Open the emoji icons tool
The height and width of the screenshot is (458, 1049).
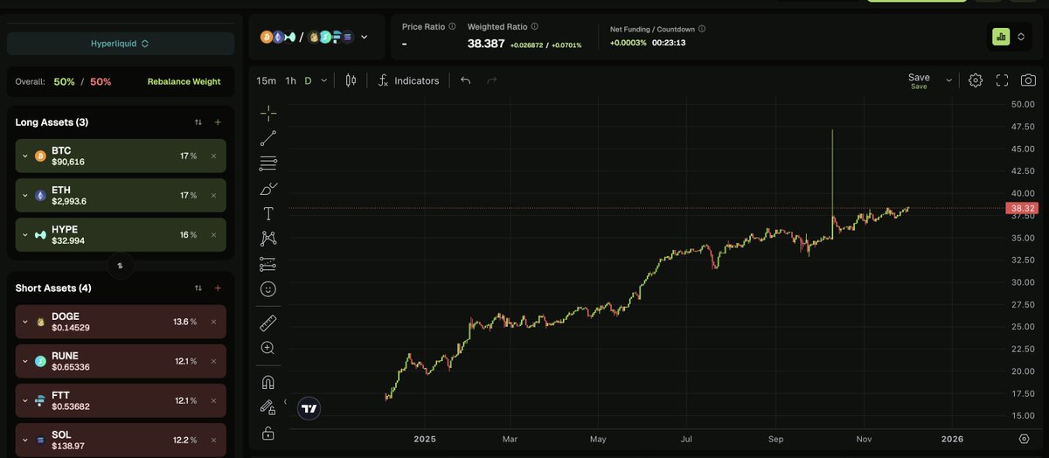[x=268, y=288]
